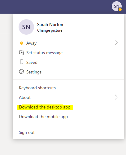126x155 pixels.
Task: Expand the About submenu chevron
Action: (116, 97)
